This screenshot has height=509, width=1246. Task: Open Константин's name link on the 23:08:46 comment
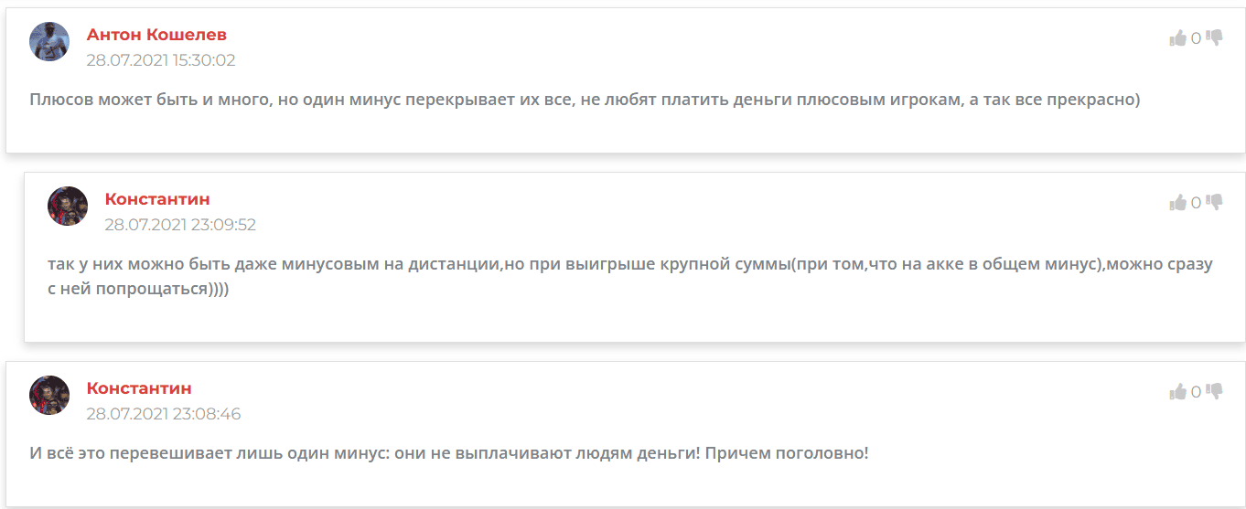point(139,388)
